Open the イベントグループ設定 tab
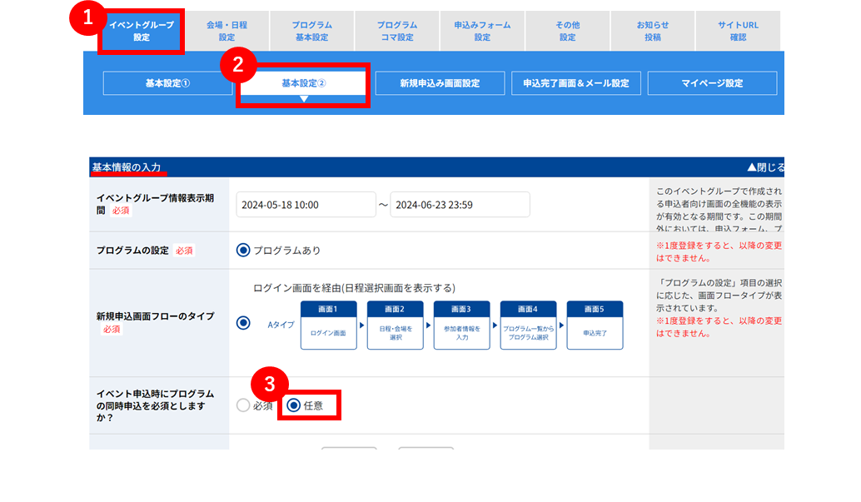 pos(141,32)
